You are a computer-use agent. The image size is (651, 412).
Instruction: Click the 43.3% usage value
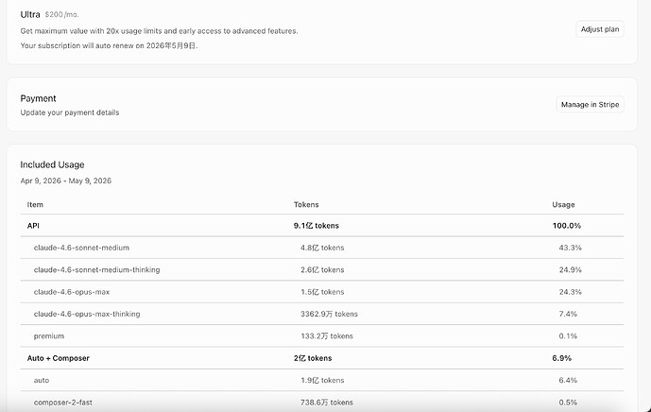point(570,248)
